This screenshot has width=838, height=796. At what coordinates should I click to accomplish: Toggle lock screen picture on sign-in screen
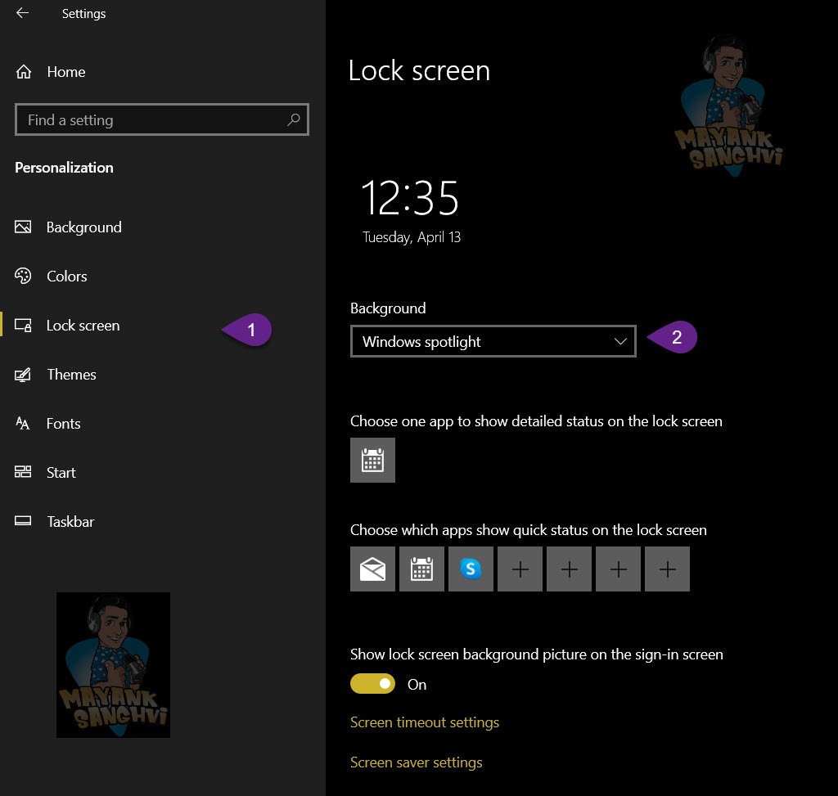pyautogui.click(x=372, y=684)
